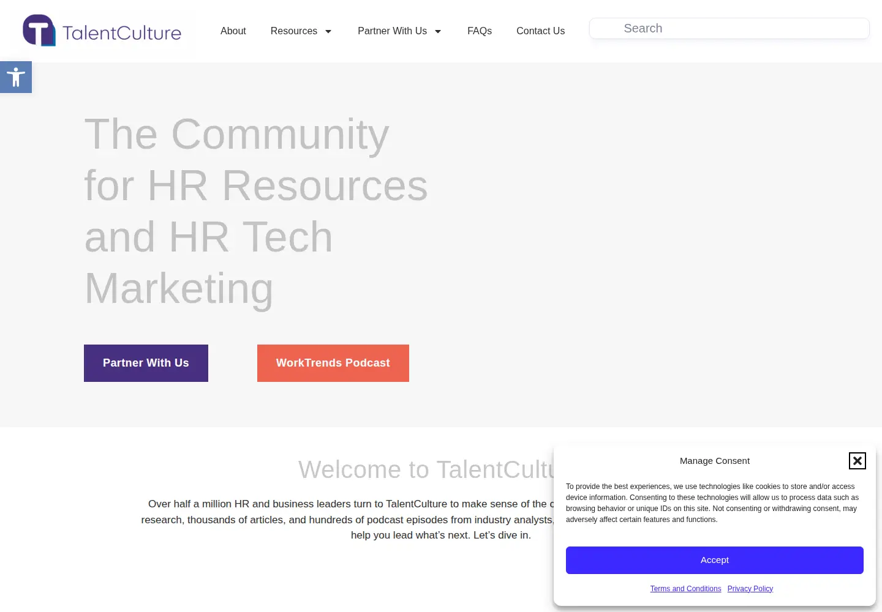This screenshot has height=612, width=882.
Task: Expand the Partner With Us dropdown arrow
Action: pyautogui.click(x=438, y=31)
